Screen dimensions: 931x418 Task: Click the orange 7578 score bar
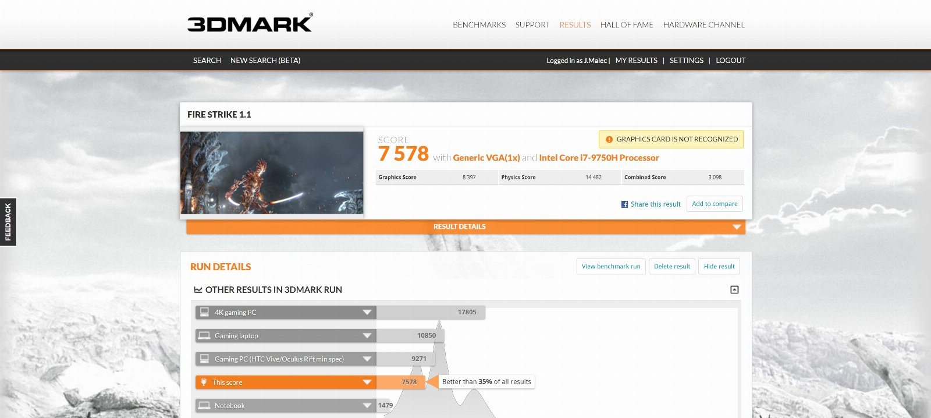click(401, 382)
